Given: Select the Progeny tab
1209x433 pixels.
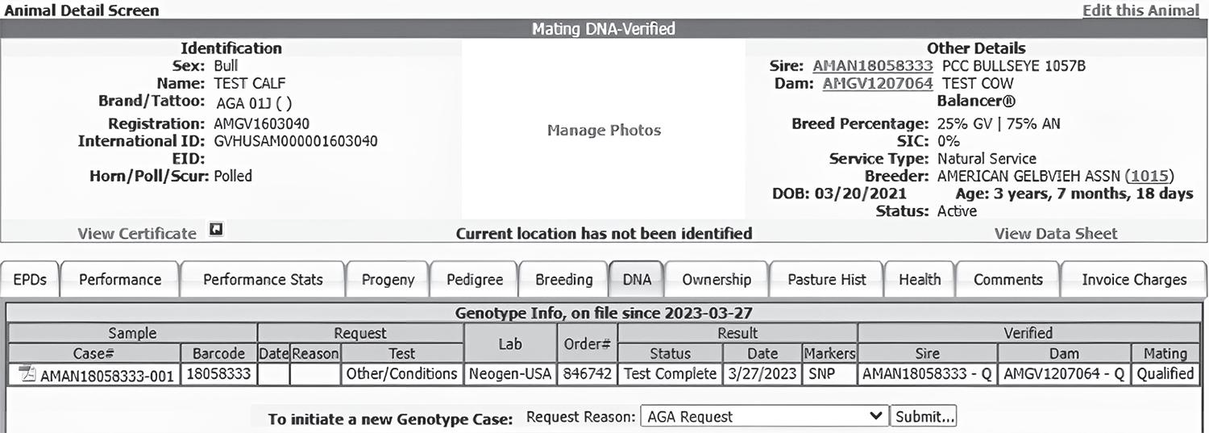Looking at the screenshot, I should (x=388, y=280).
